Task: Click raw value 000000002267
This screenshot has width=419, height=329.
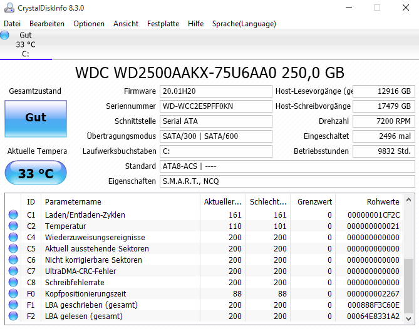Action: (373, 293)
